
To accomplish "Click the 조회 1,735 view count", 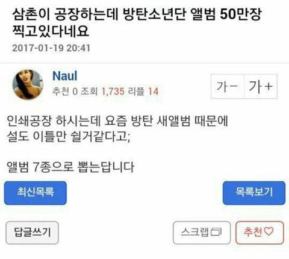I will (102, 92).
